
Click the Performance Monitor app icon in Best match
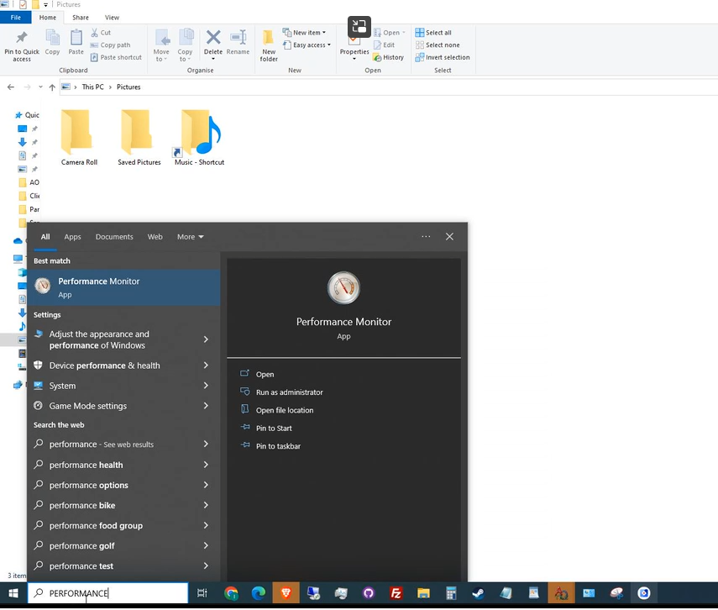[x=42, y=287]
